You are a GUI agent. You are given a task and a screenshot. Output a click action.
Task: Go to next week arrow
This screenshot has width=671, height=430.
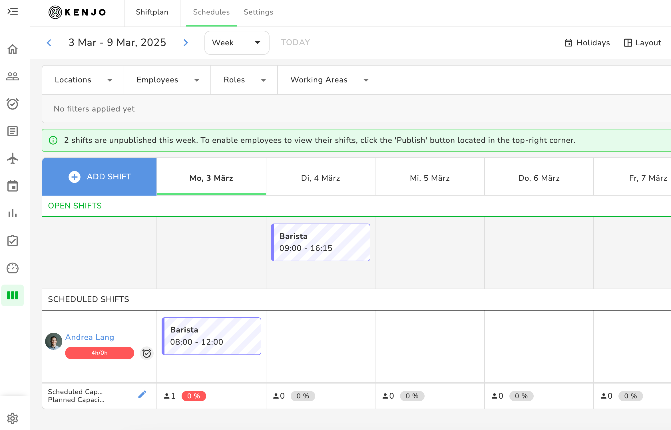coord(186,43)
